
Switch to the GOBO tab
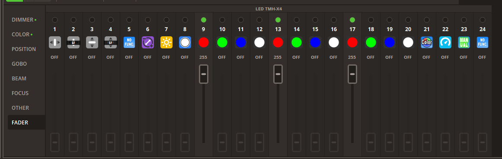tap(26, 64)
